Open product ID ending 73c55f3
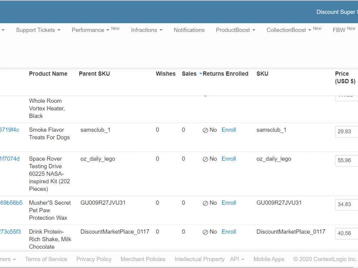The width and height of the screenshot is (358, 268). click(x=10, y=232)
